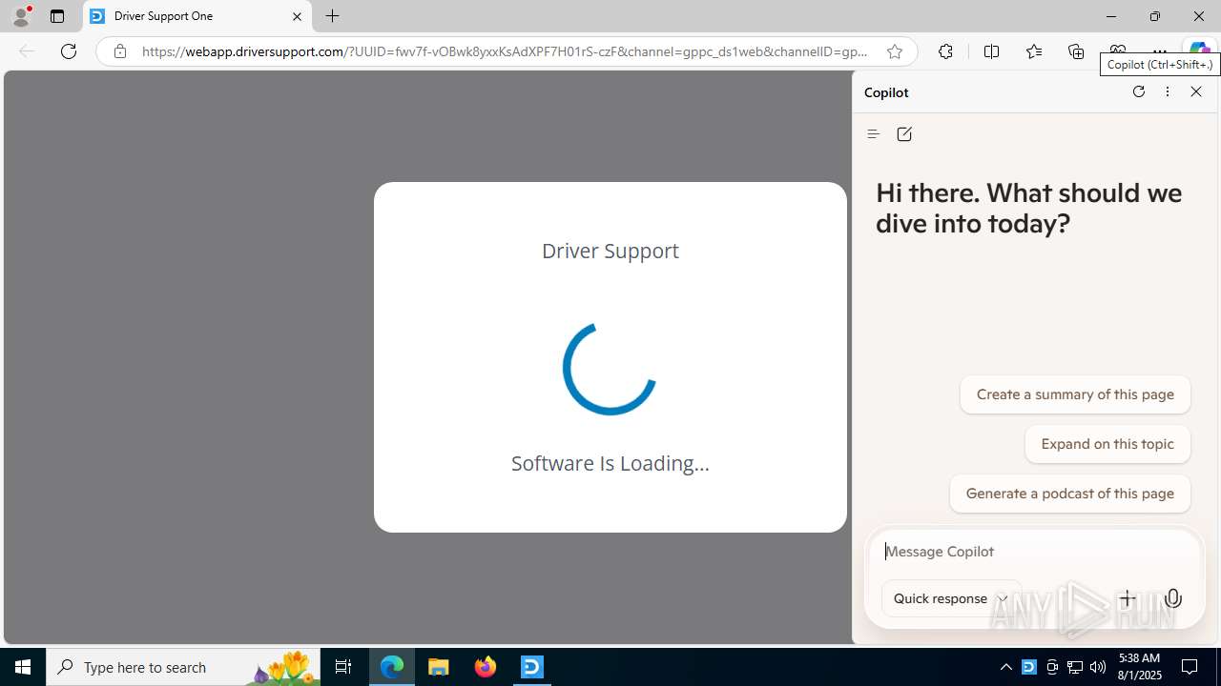Minimize the Edge window

pos(1110,16)
